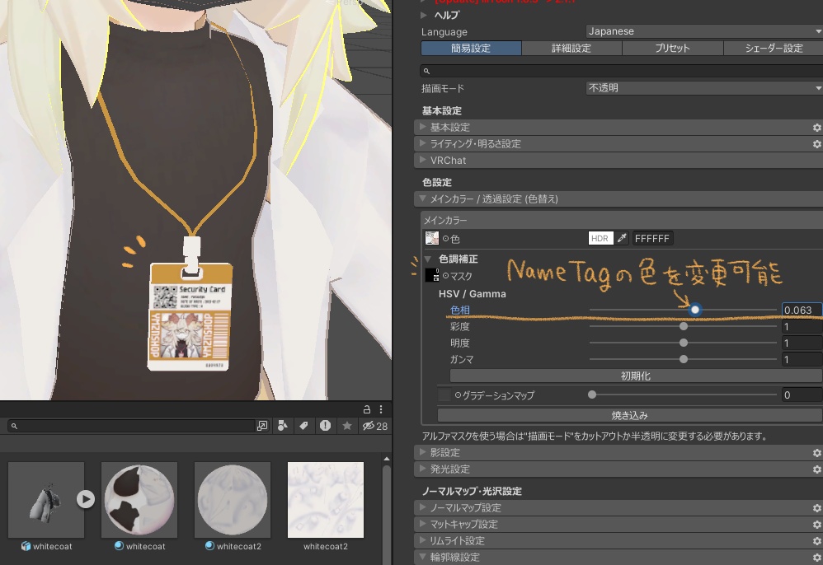This screenshot has width=823, height=565.
Task: Click the eyedropper icon next to HDR
Action: pyautogui.click(x=622, y=239)
